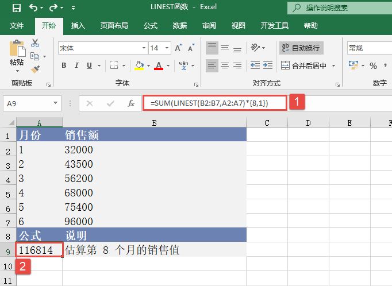Toggle Bold formatting
This screenshot has height=286, width=392.
point(64,65)
